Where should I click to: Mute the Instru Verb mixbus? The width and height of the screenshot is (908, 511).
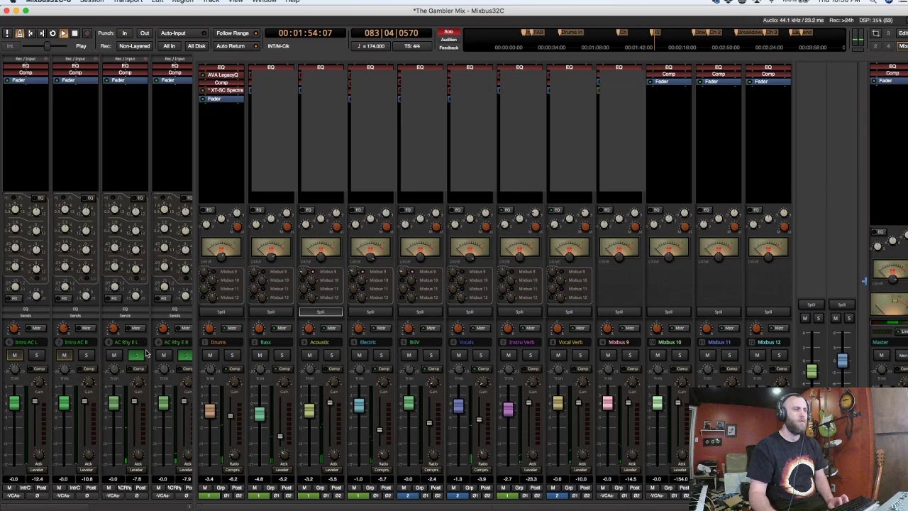(508, 356)
